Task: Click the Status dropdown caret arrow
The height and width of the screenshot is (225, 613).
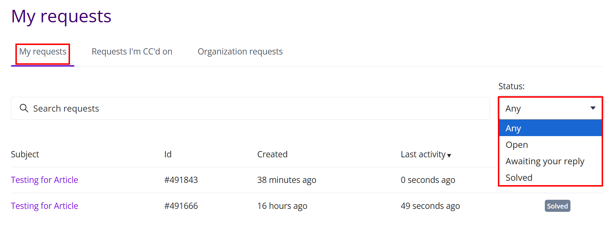Action: click(x=593, y=108)
